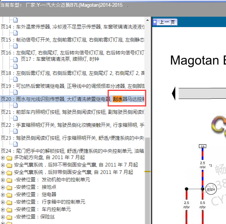
Task: Click folder icon of 多功能方向盘
Action: click(x=9, y=158)
